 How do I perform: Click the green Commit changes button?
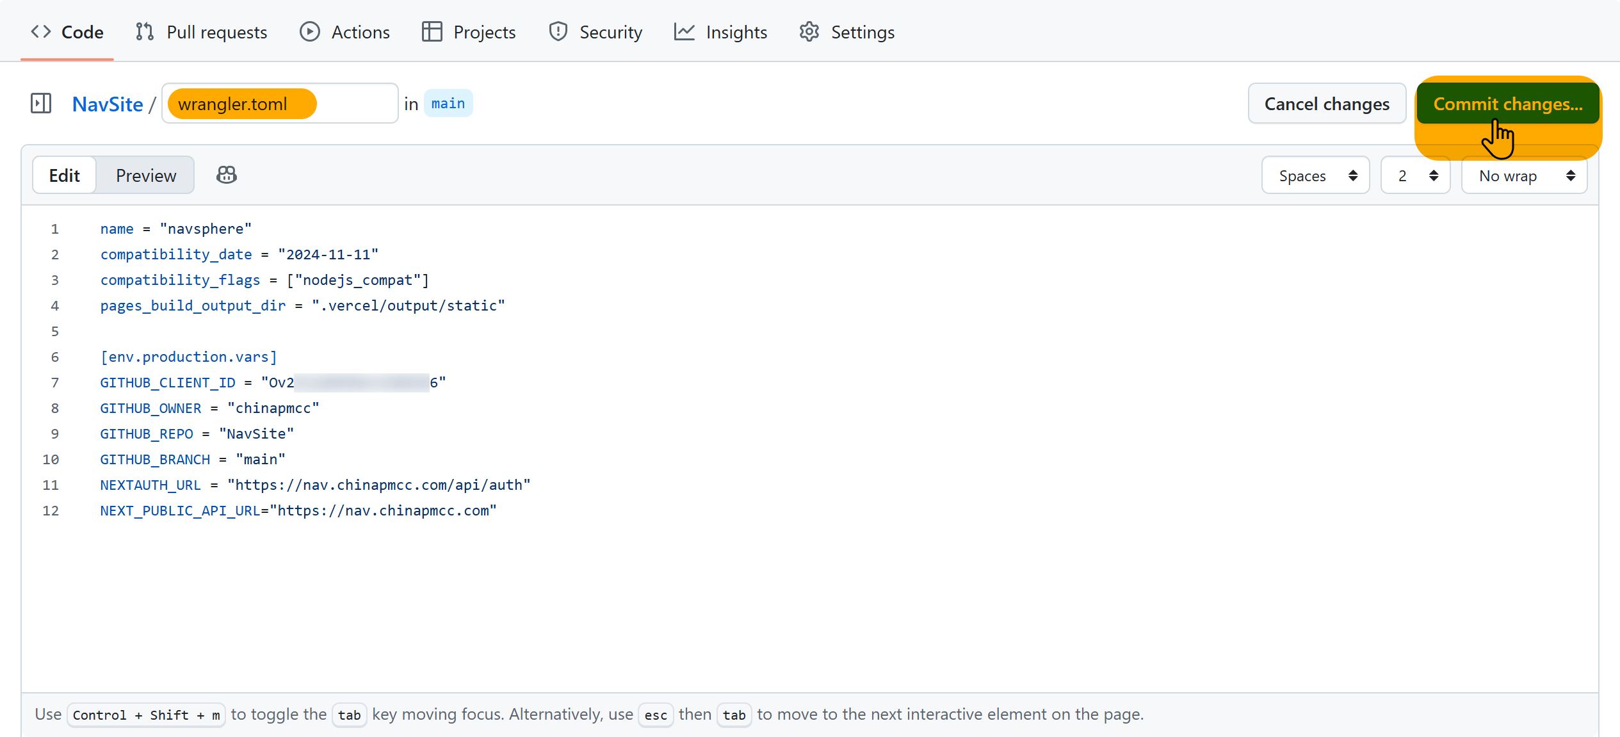click(1507, 104)
